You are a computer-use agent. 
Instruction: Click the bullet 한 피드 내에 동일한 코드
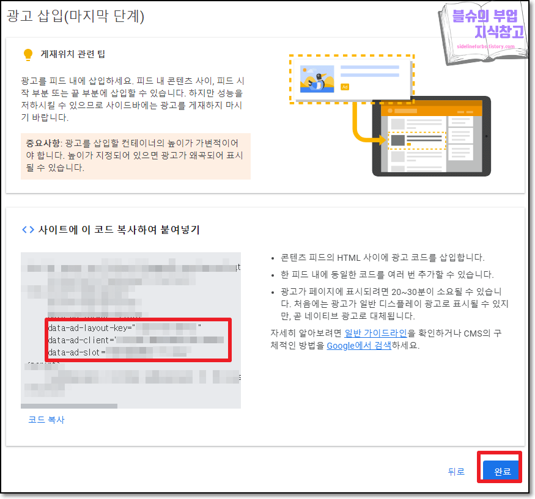click(387, 274)
